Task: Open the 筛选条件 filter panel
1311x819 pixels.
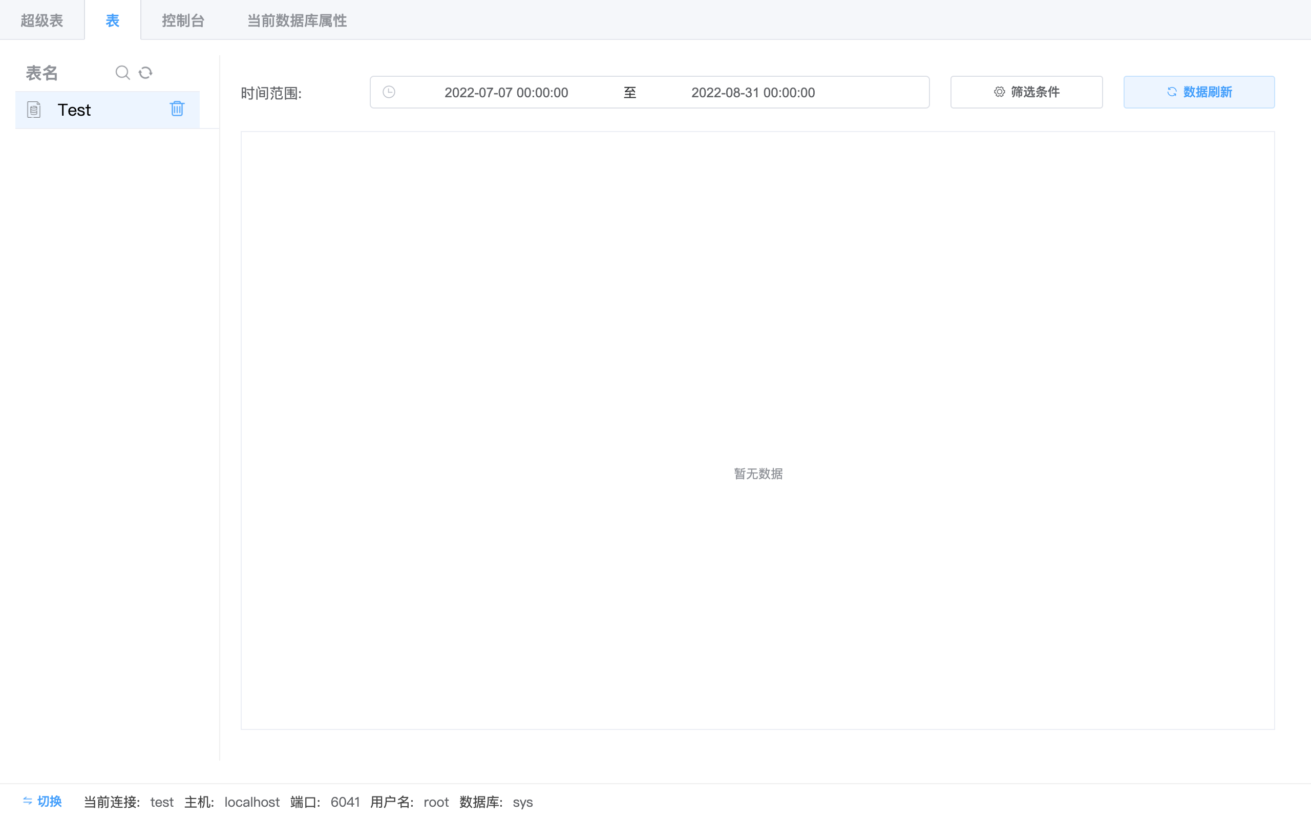Action: (1027, 92)
